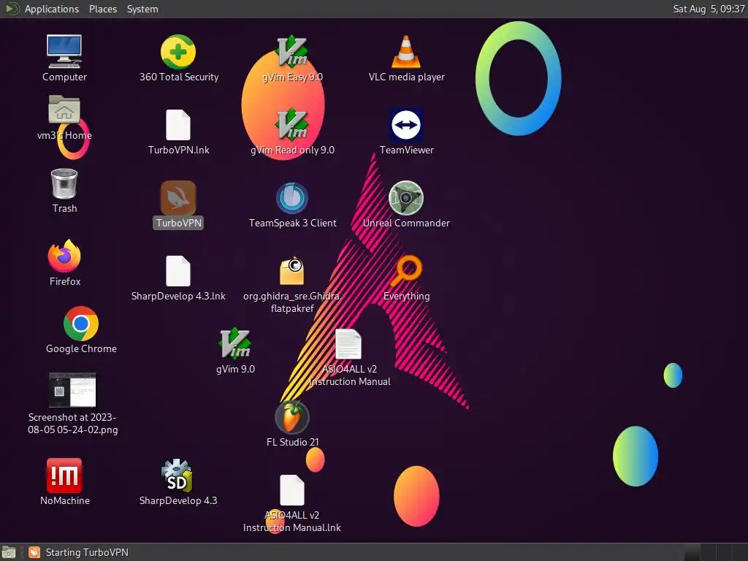Image resolution: width=748 pixels, height=561 pixels.
Task: Launch VLC media player cone icon
Action: pyautogui.click(x=406, y=52)
